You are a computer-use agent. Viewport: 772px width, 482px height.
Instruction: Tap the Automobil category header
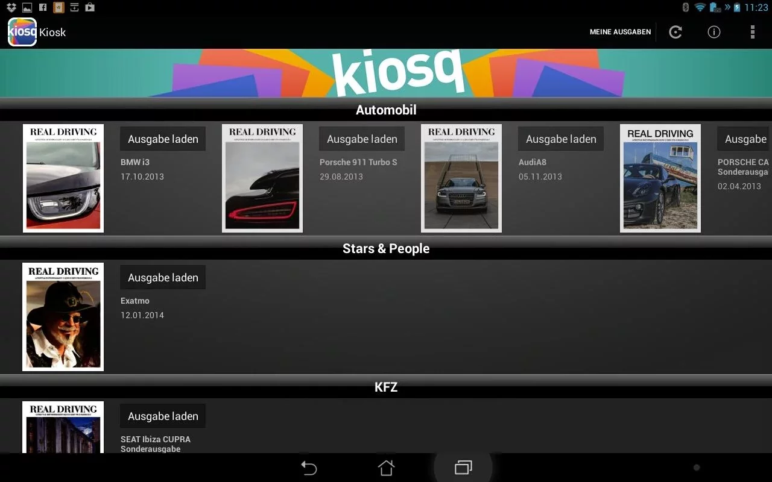point(386,110)
